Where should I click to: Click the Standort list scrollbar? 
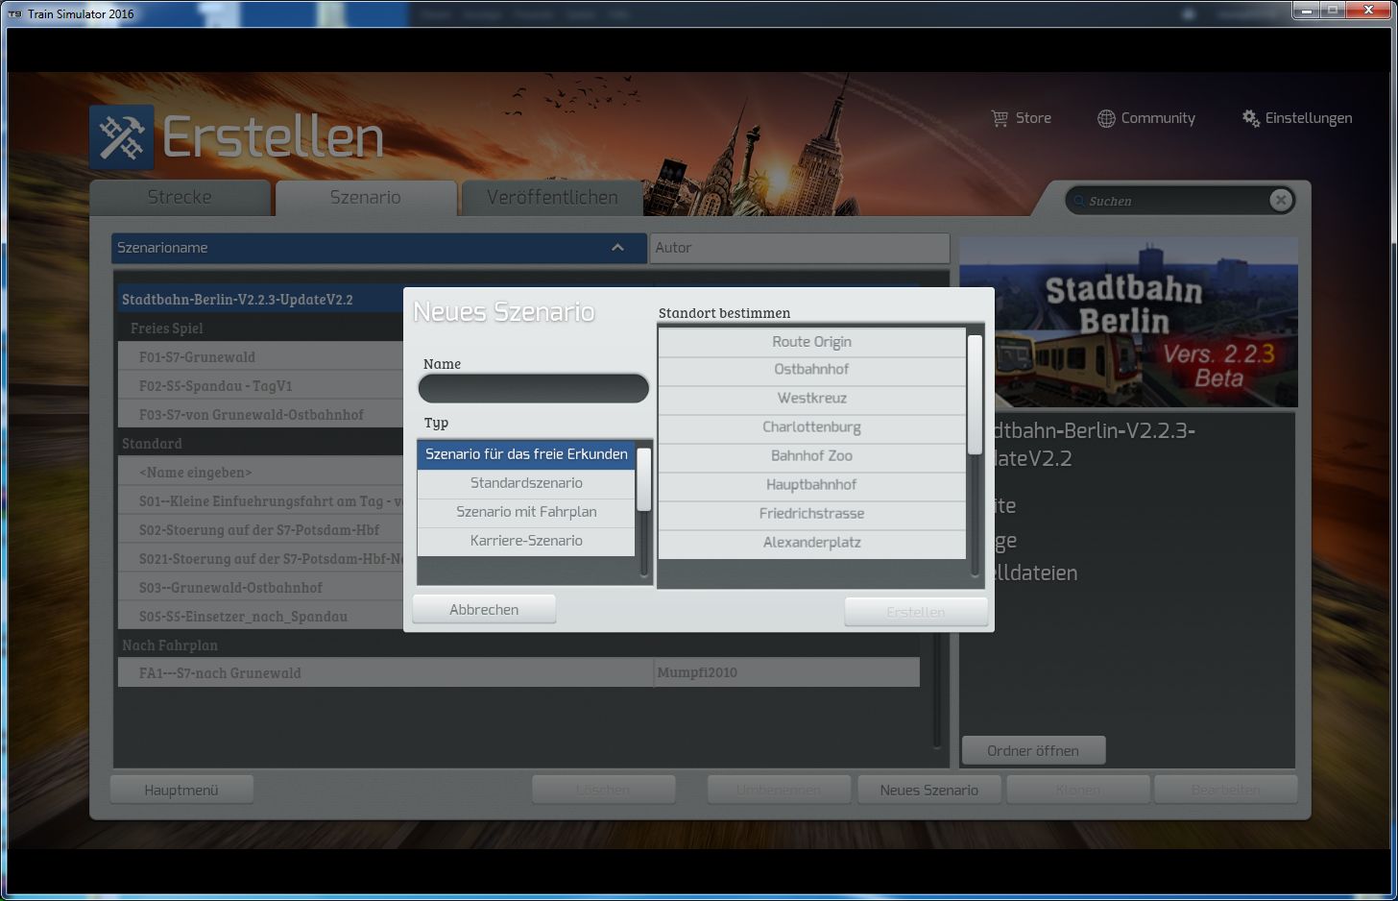975,395
